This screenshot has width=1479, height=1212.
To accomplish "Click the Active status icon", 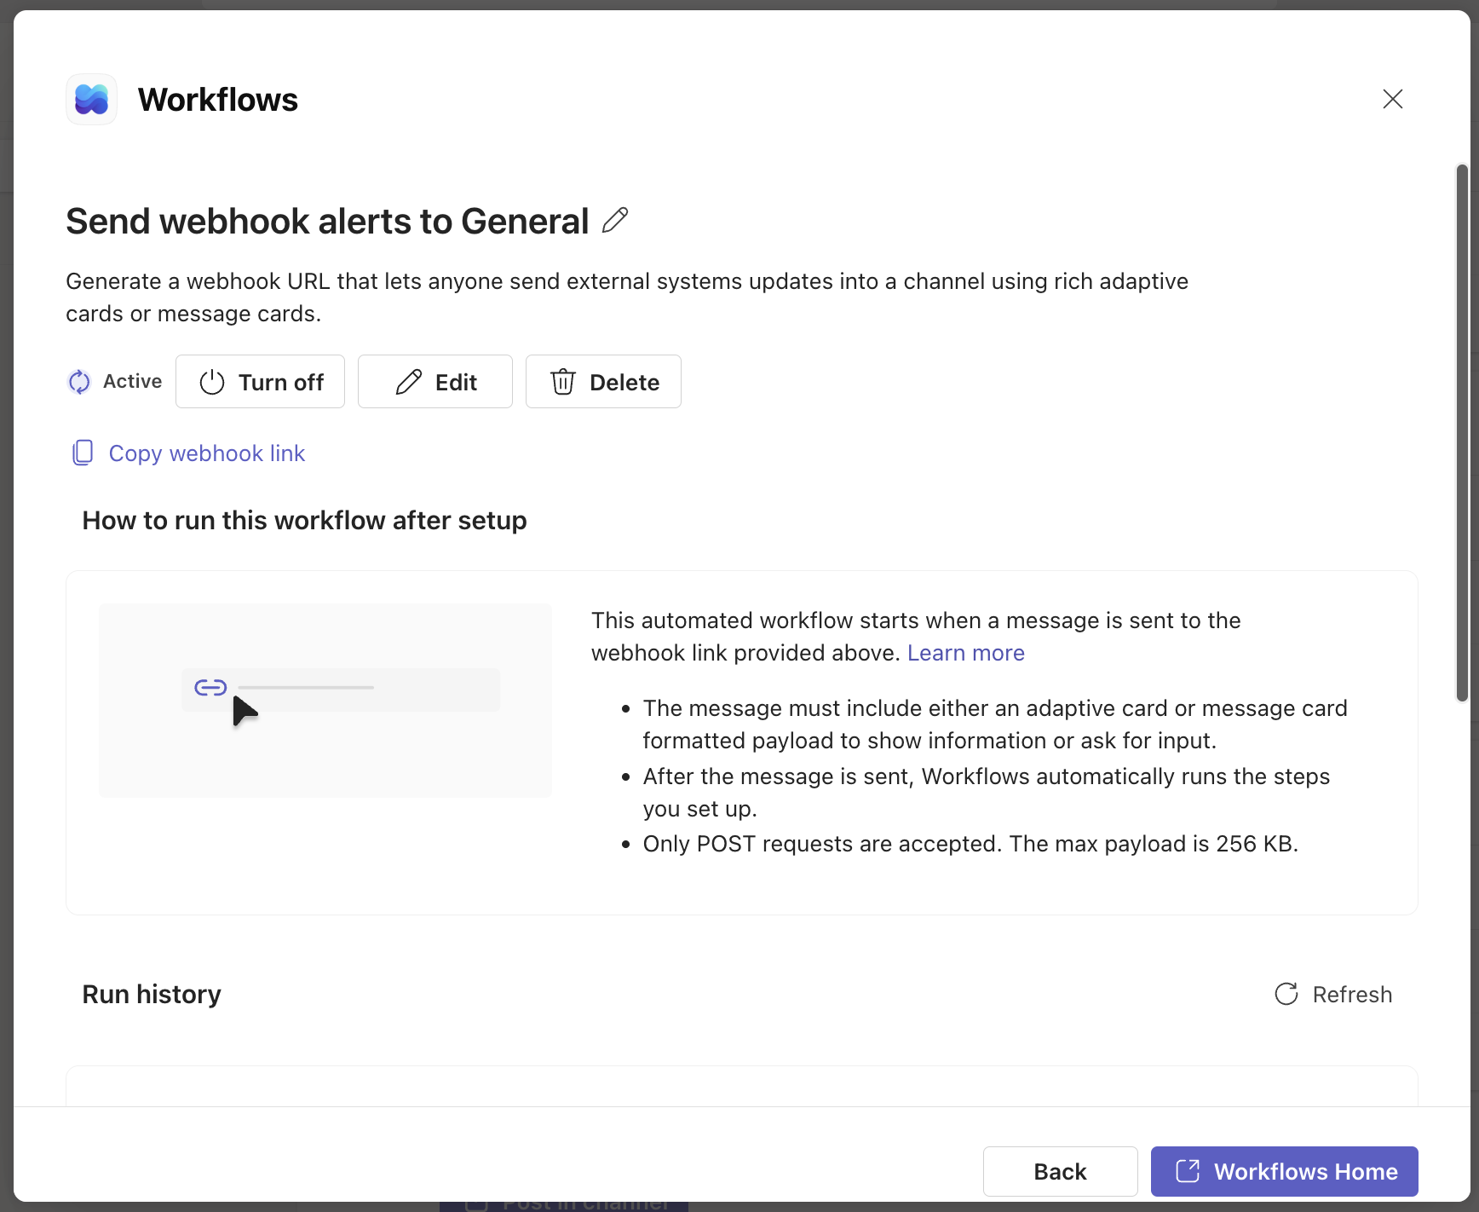I will click(79, 382).
